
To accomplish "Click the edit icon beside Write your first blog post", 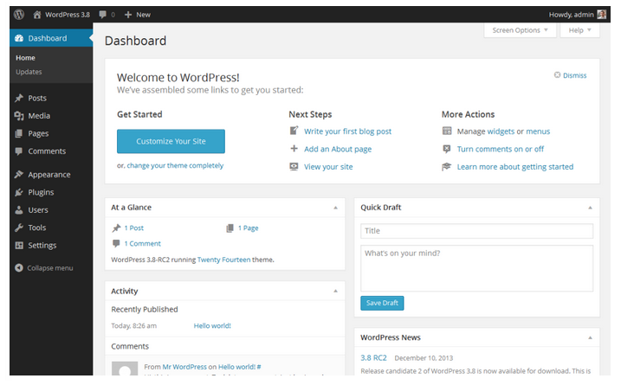I will point(294,131).
